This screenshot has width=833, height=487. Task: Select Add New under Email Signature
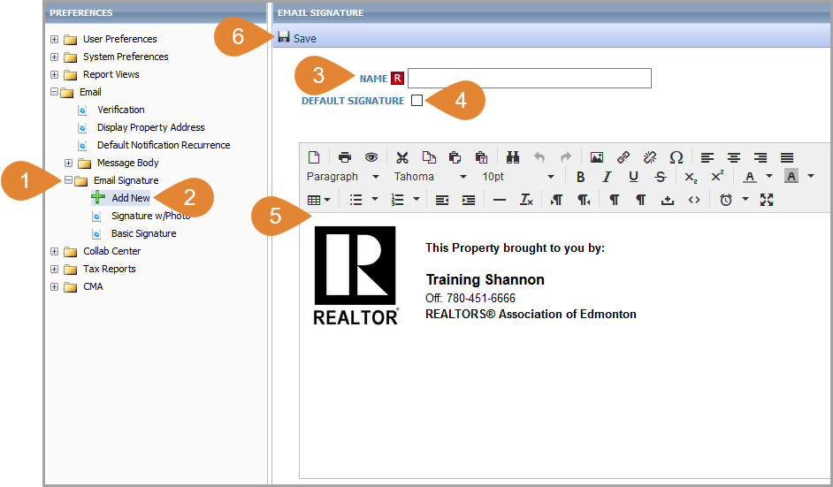pos(130,198)
